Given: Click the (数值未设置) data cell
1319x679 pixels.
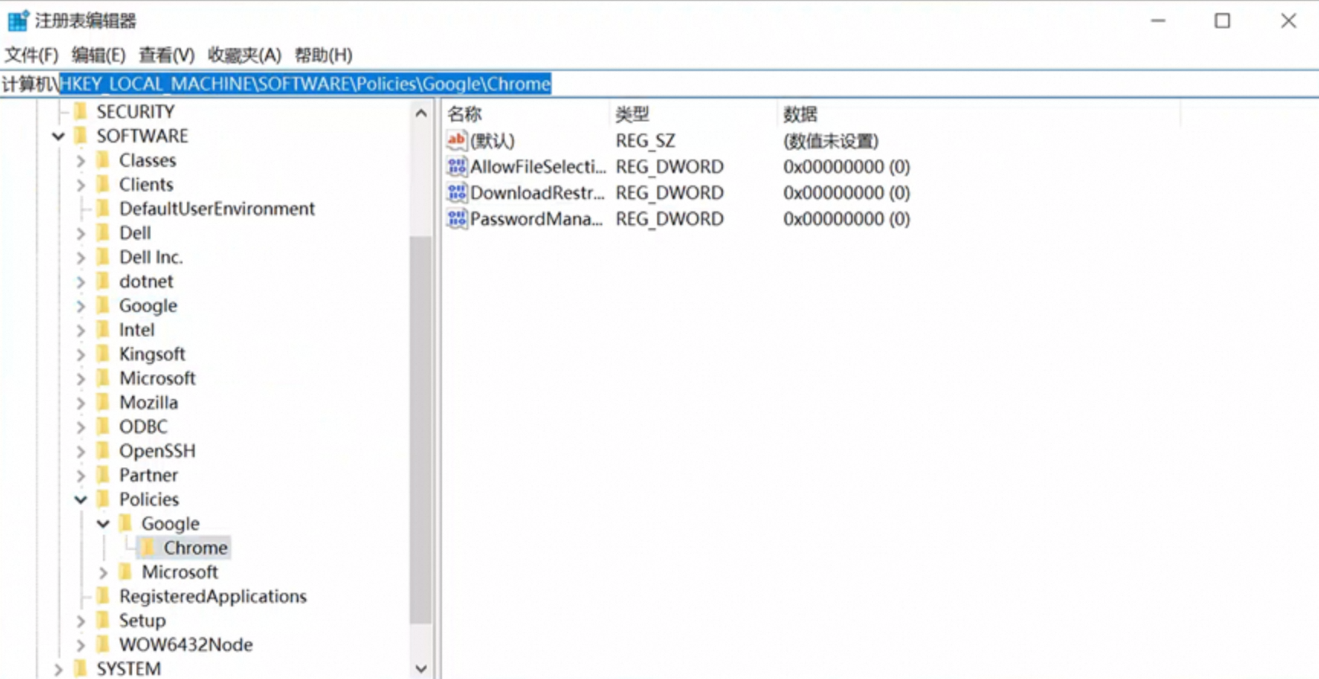Looking at the screenshot, I should coord(831,140).
